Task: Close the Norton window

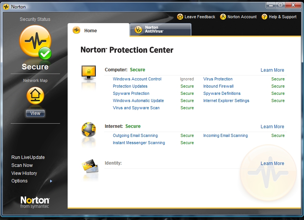Action: (293, 5)
